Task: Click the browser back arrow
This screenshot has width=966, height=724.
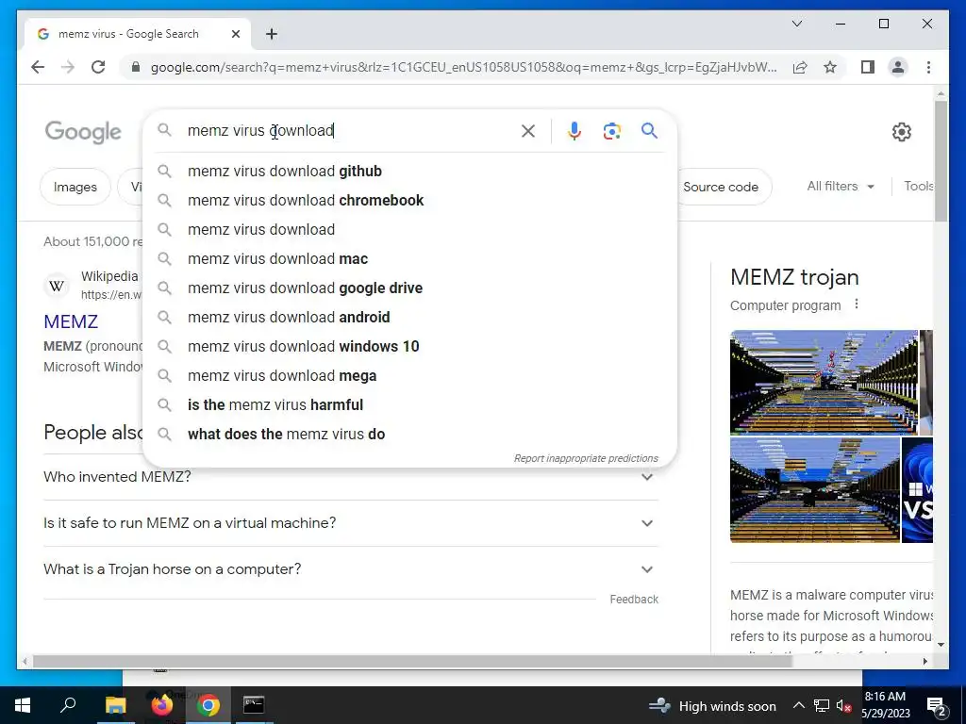Action: tap(38, 67)
